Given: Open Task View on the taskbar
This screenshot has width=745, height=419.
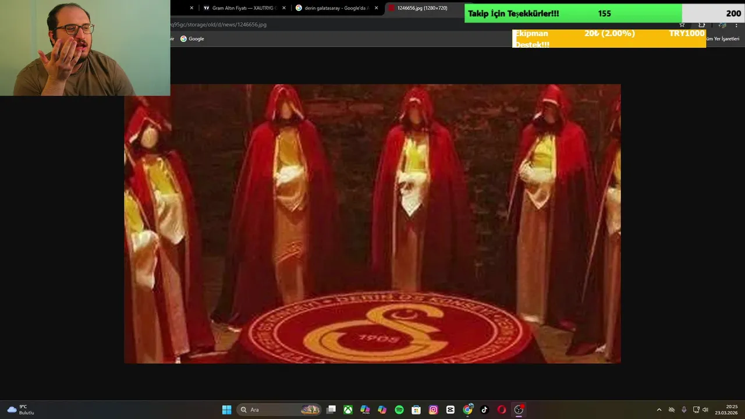Looking at the screenshot, I should point(331,410).
